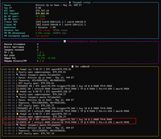Click the 'Лог событий' panel title

click(x=82, y=67)
